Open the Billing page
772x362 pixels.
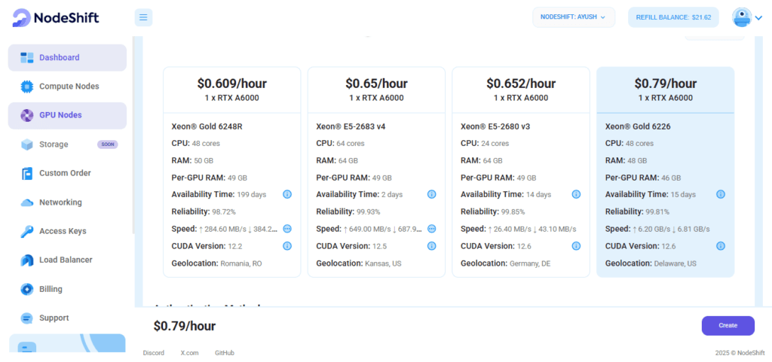pos(67,289)
